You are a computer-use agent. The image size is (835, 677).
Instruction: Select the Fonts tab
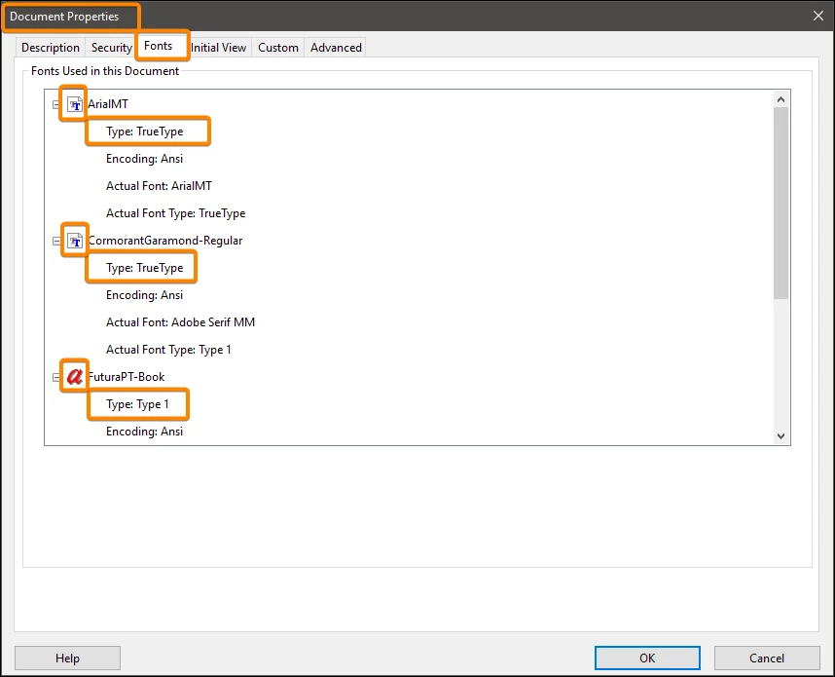tap(159, 46)
